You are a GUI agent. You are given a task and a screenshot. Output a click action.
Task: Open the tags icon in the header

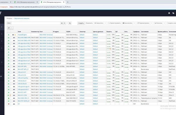click(173, 13)
